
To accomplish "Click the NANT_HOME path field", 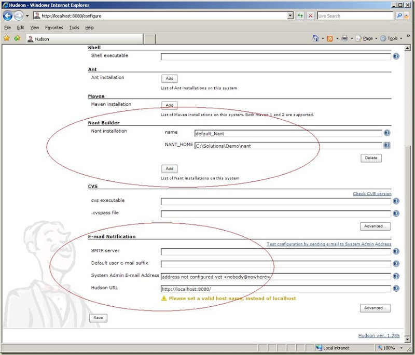I will click(288, 146).
